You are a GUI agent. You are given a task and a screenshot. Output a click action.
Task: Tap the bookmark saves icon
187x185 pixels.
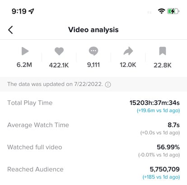tap(163, 51)
